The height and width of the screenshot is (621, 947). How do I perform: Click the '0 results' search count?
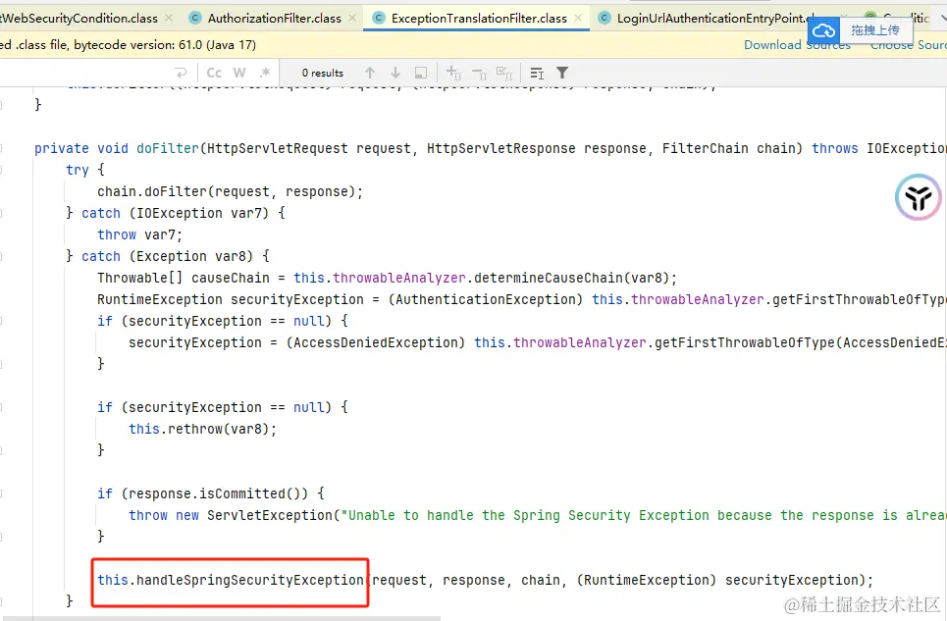pyautogui.click(x=323, y=73)
